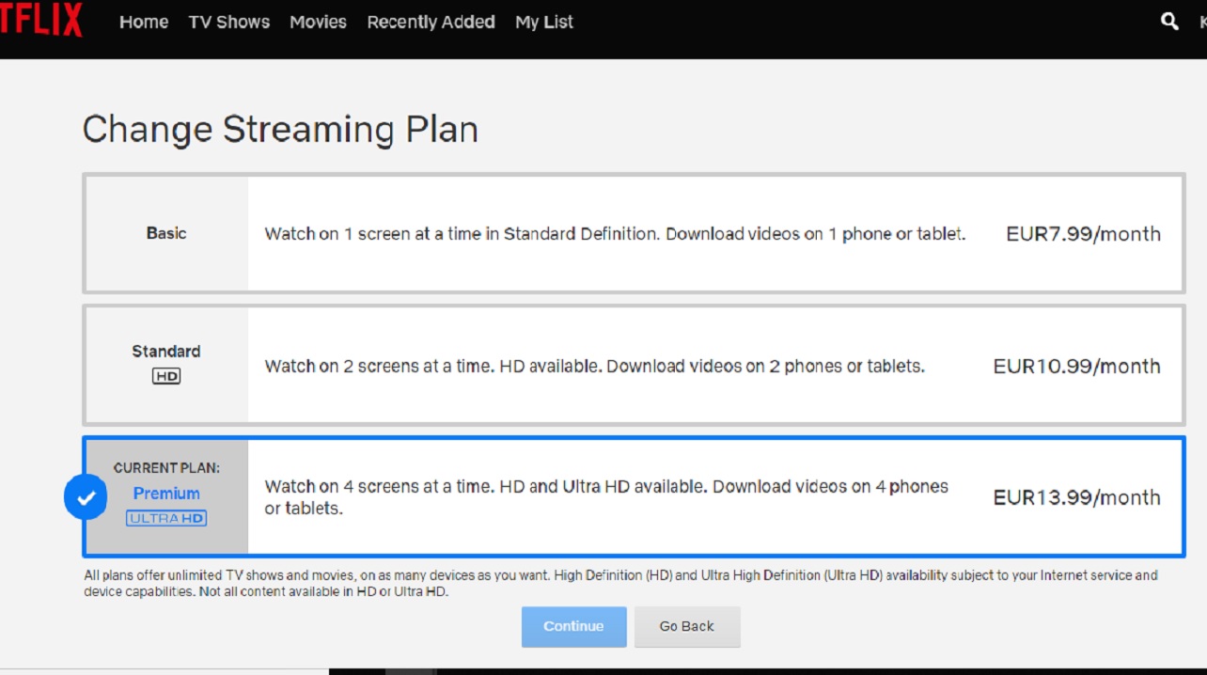The height and width of the screenshot is (675, 1207).
Task: Browse Recently Added titles
Action: 431,22
